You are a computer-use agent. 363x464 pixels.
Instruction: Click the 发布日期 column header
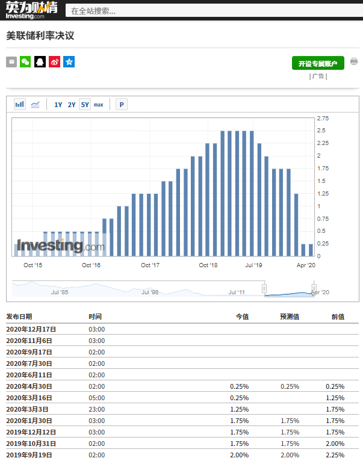[x=19, y=317]
